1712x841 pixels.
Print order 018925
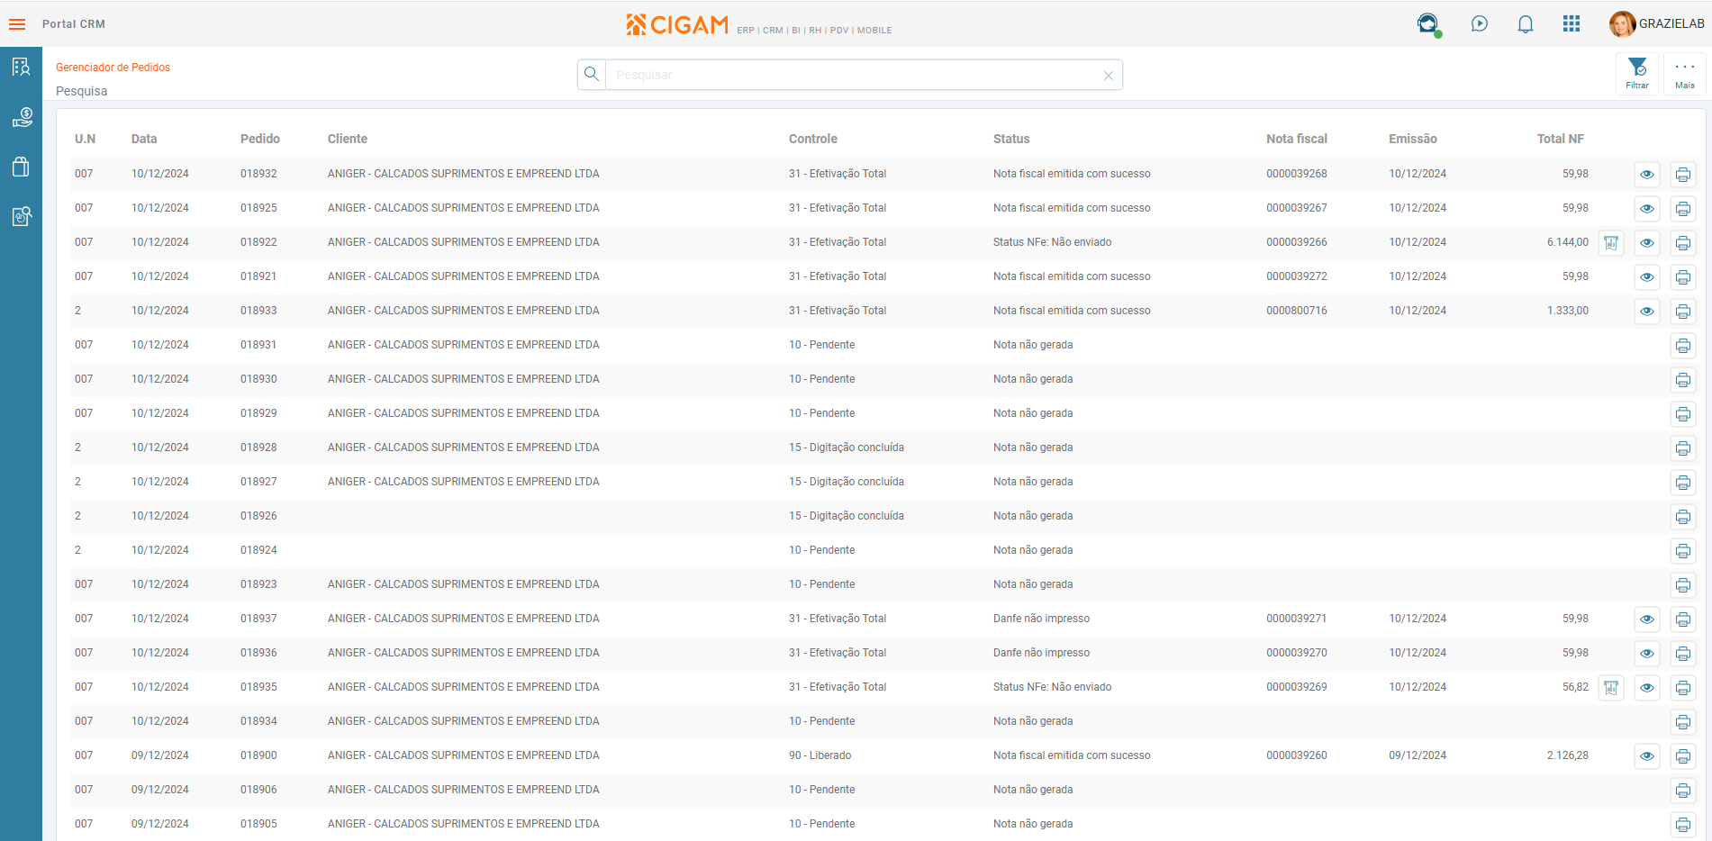pos(1683,209)
